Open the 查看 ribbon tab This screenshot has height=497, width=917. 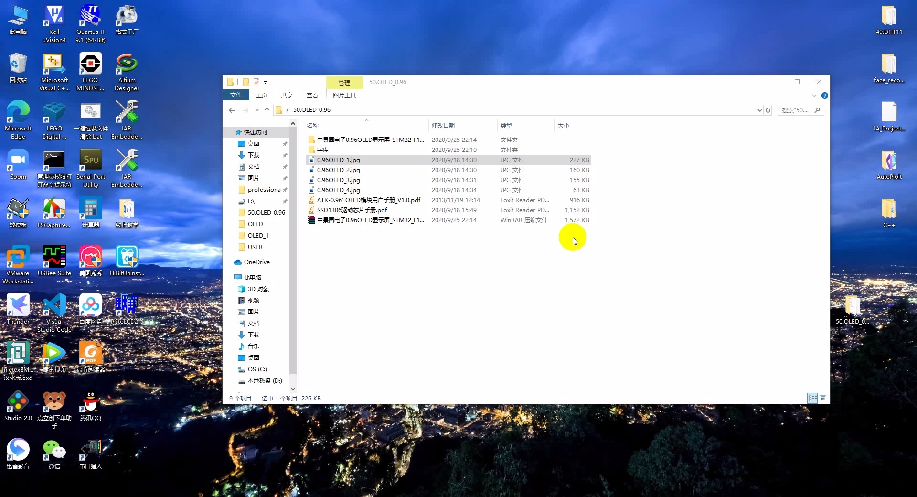click(x=312, y=95)
